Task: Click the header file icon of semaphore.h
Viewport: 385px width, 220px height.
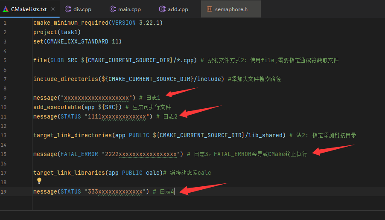Action: click(x=209, y=9)
